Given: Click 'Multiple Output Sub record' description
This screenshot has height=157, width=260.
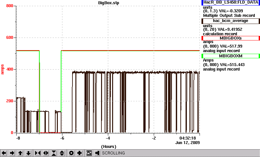Looking at the screenshot, I should pos(229,16).
